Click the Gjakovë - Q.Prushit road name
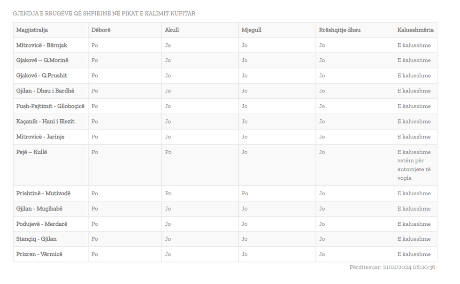 tap(42, 76)
